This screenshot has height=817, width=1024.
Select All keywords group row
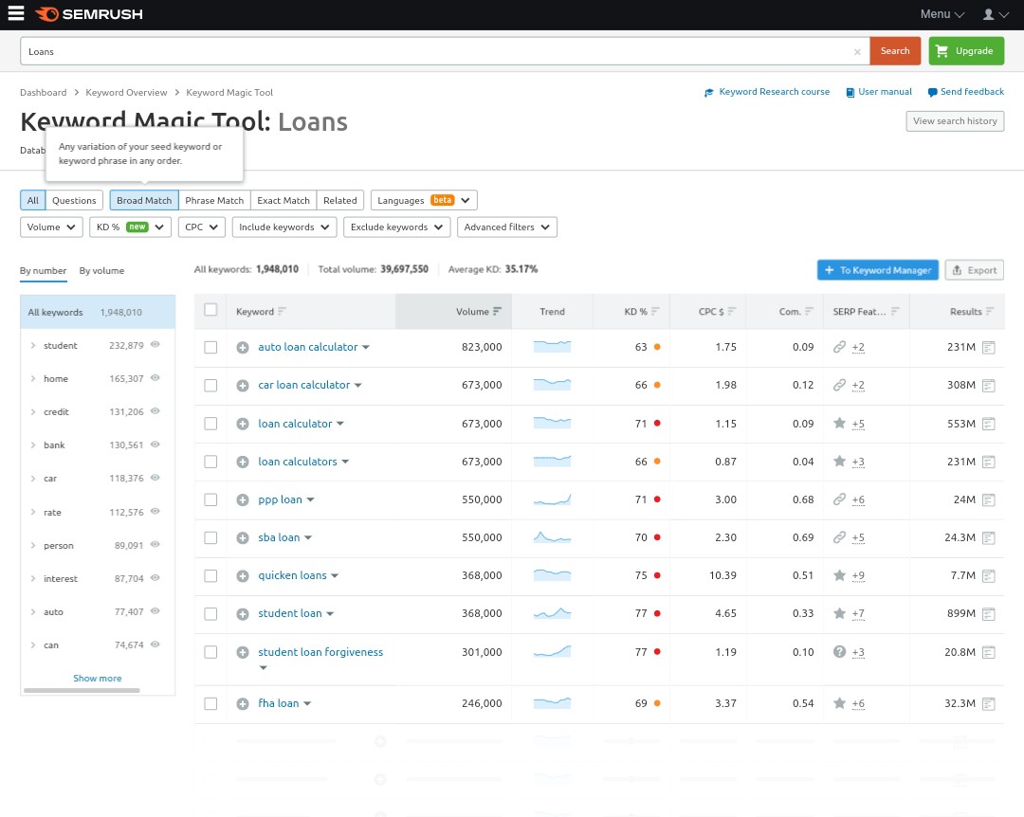pyautogui.click(x=98, y=312)
